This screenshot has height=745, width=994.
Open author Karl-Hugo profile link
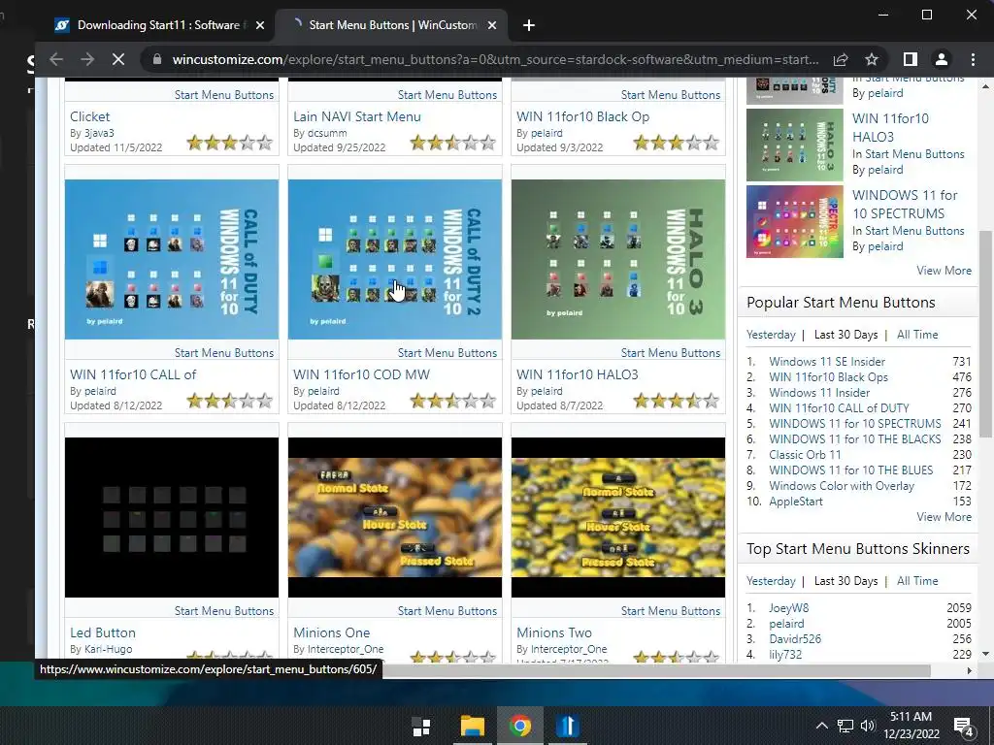109,649
